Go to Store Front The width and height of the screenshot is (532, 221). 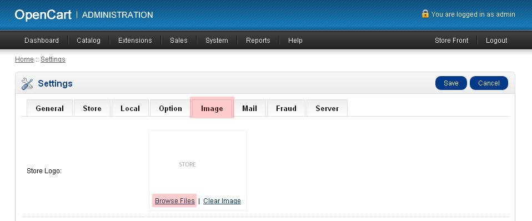(x=451, y=41)
